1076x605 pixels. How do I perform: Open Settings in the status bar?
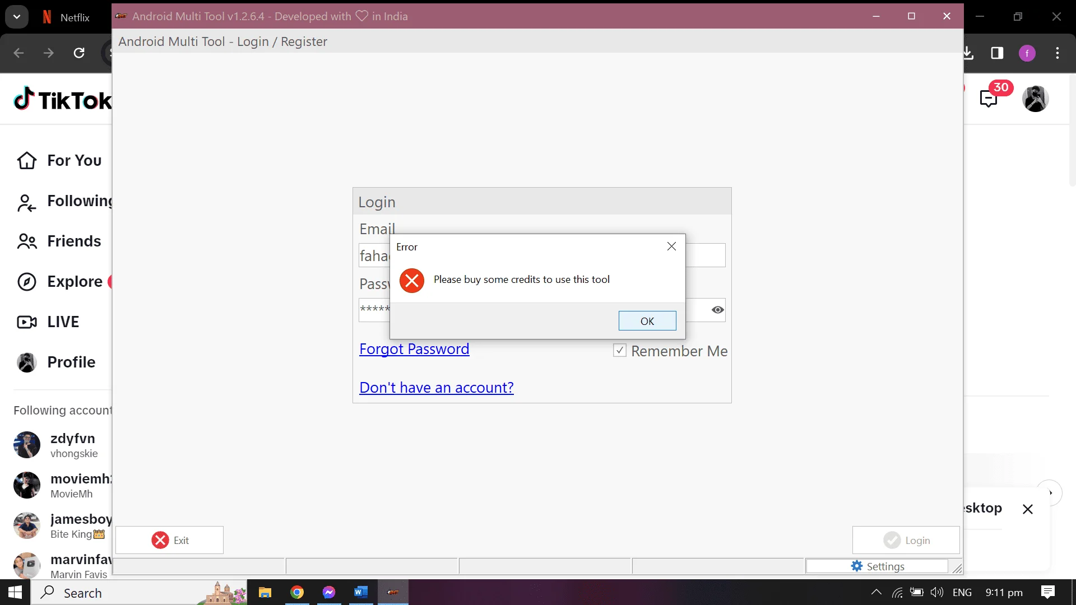877,566
